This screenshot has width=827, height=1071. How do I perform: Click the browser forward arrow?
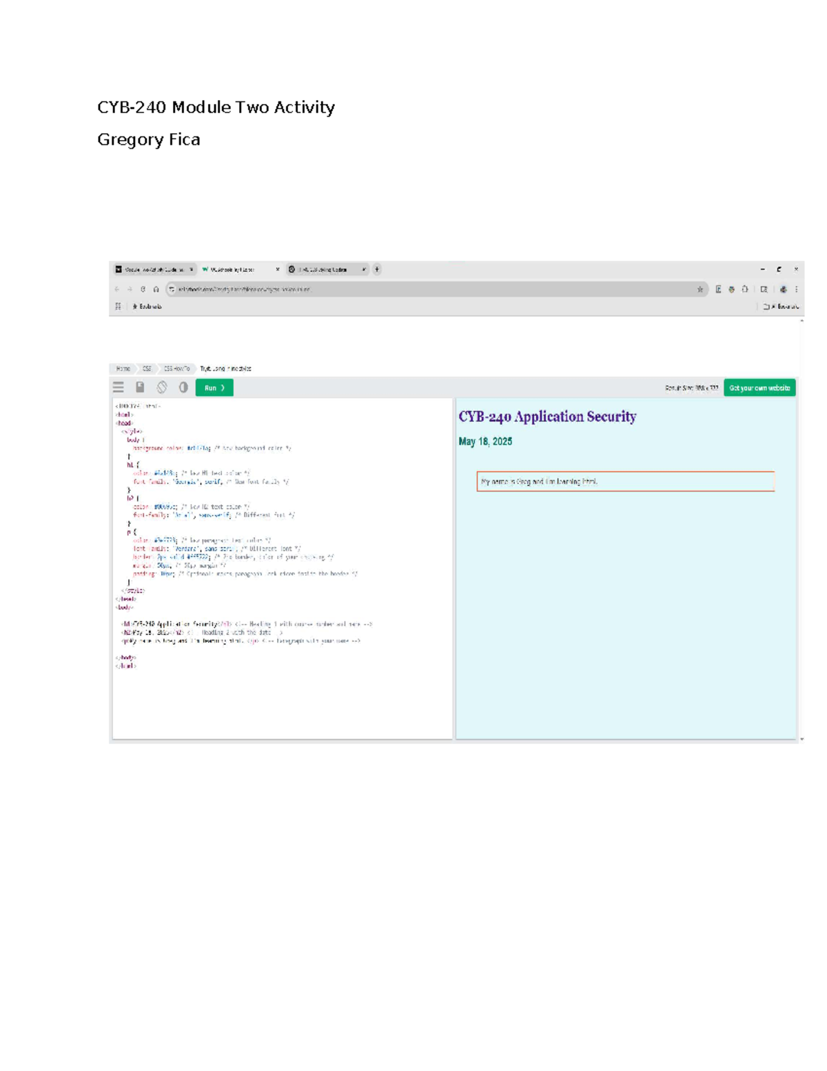tap(130, 290)
